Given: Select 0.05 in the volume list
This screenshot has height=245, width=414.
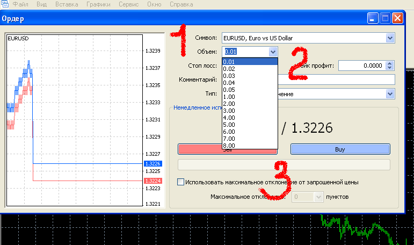Looking at the screenshot, I should click(x=250, y=90).
